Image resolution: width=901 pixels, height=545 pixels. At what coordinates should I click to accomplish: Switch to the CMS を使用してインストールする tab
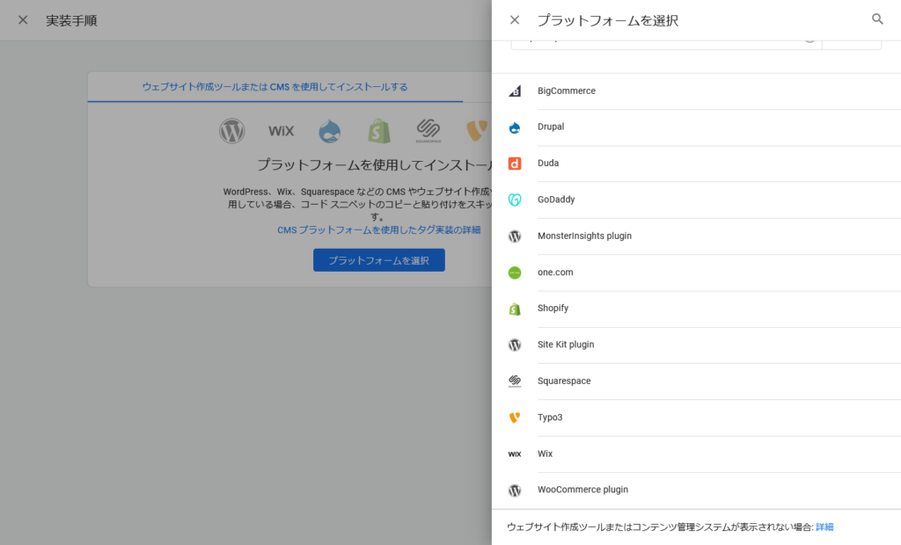tap(275, 87)
